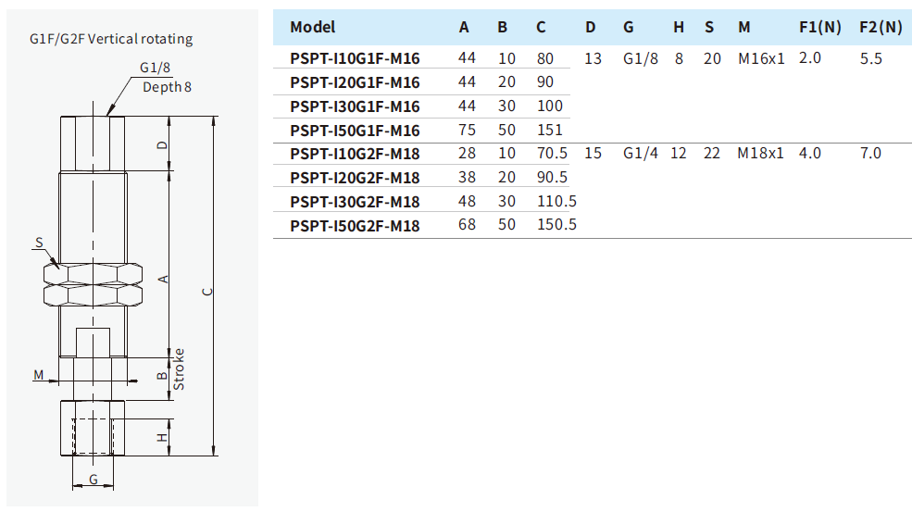This screenshot has width=912, height=512.
Task: Click the hex nut in the drawing
Action: point(93,281)
